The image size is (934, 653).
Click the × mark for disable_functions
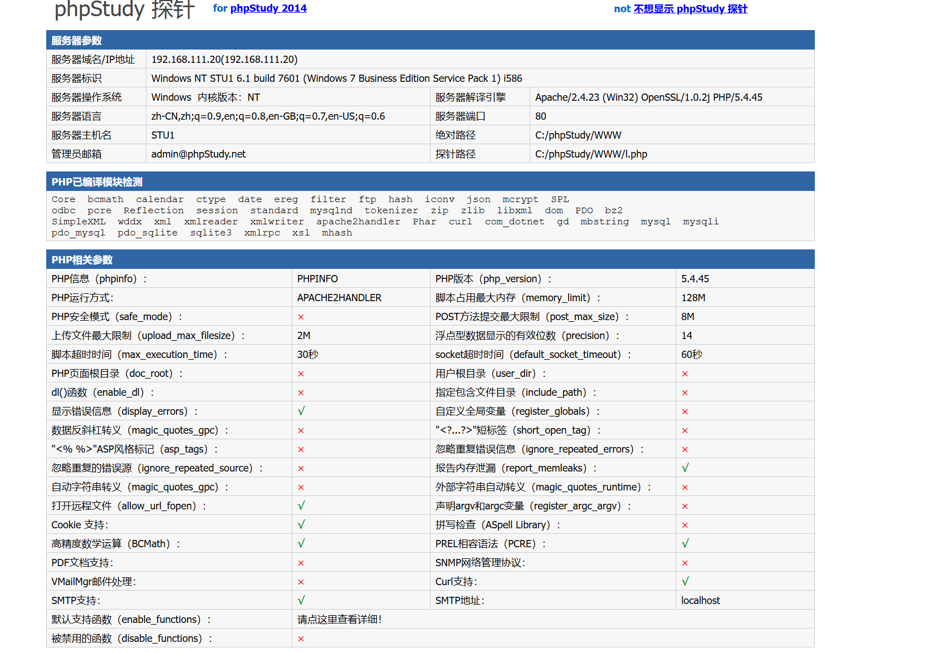[301, 639]
